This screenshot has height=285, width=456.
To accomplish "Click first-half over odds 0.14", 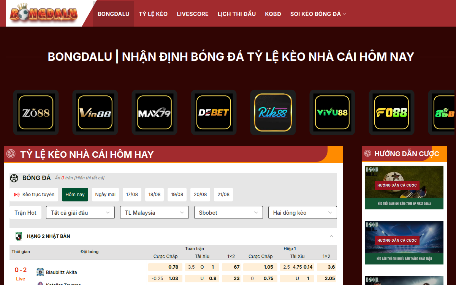I will click(x=308, y=267).
